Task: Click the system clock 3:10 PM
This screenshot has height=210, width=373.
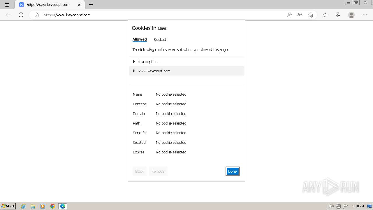Action: pyautogui.click(x=358, y=206)
